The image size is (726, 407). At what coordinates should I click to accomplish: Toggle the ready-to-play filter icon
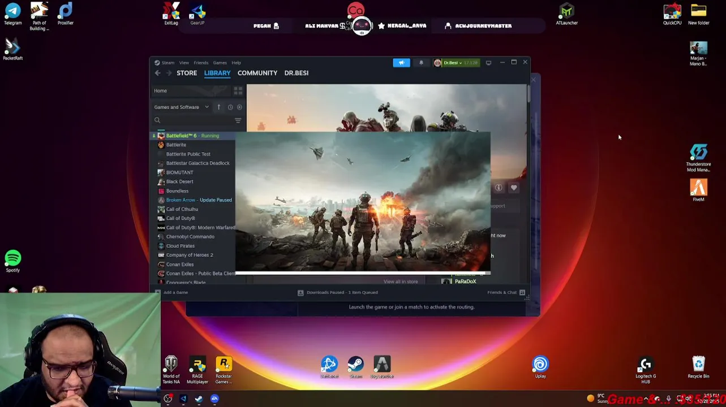239,107
